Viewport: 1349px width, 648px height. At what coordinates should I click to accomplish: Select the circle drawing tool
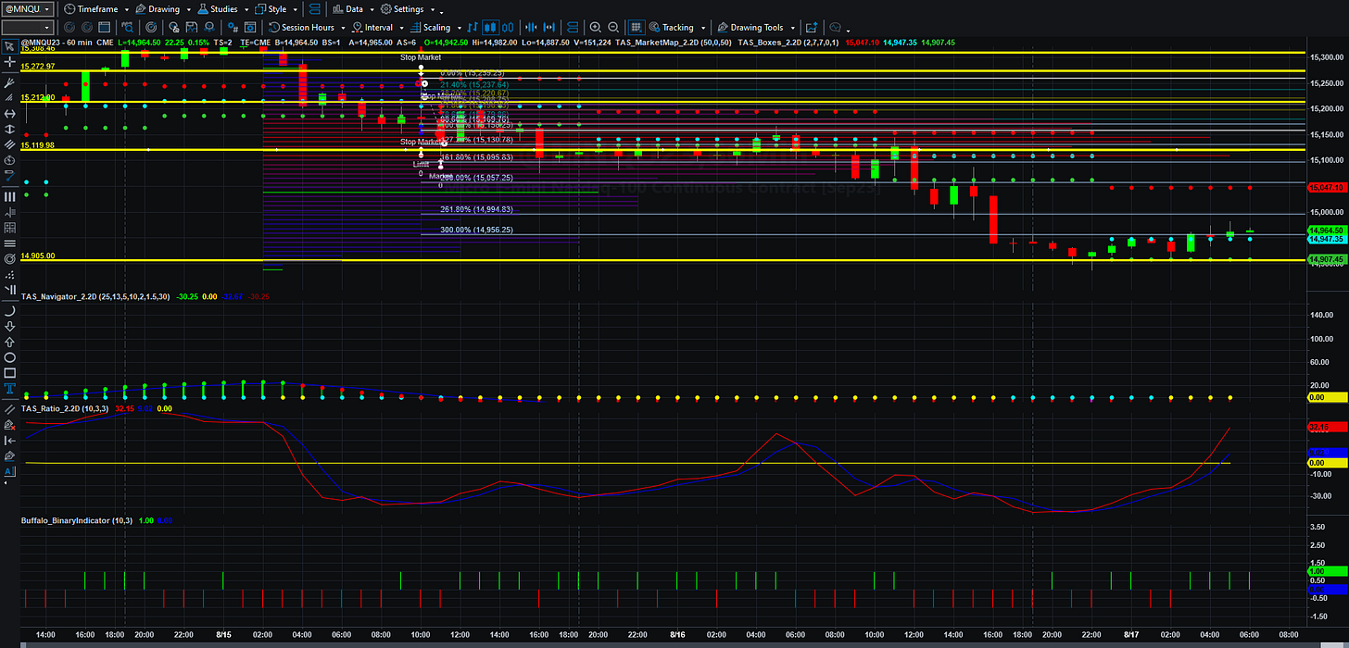10,357
